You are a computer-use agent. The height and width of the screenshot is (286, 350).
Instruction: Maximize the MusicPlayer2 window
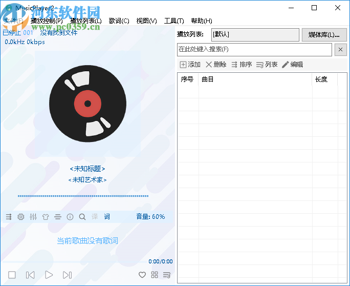tap(314, 8)
